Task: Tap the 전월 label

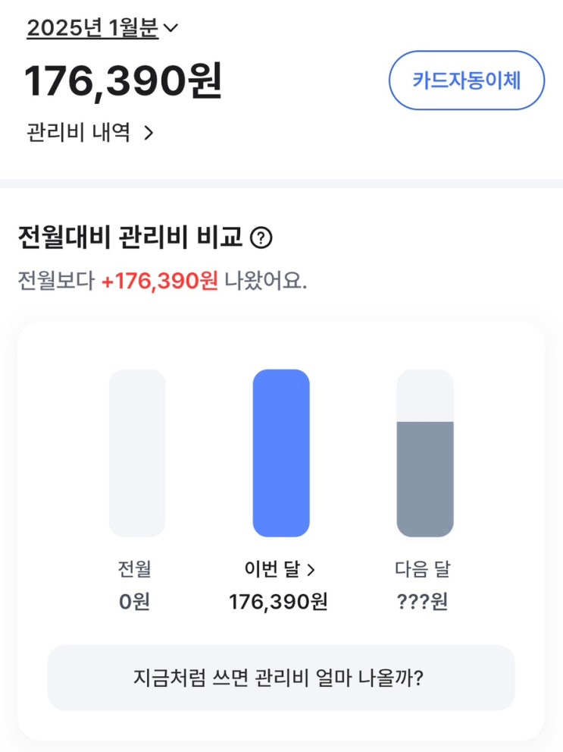Action: click(x=135, y=568)
